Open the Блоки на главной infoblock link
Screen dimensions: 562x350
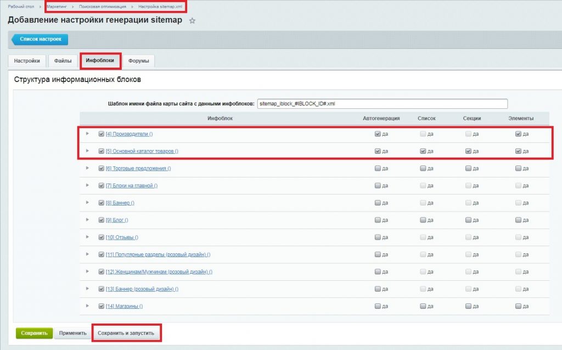[x=131, y=186]
